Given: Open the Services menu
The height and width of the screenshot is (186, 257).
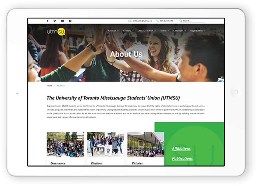Looking at the screenshot, I should (x=127, y=31).
